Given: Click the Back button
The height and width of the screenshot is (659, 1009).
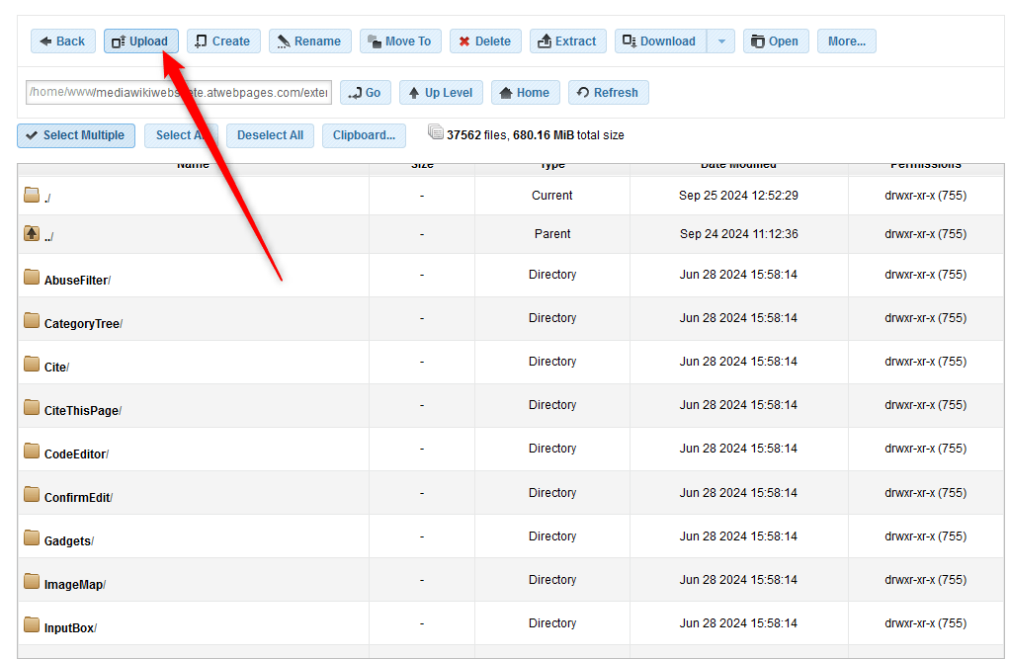Looking at the screenshot, I should [x=62, y=41].
